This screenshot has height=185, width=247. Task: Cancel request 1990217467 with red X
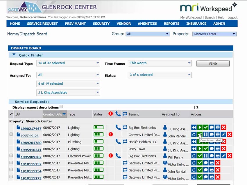coord(223,127)
